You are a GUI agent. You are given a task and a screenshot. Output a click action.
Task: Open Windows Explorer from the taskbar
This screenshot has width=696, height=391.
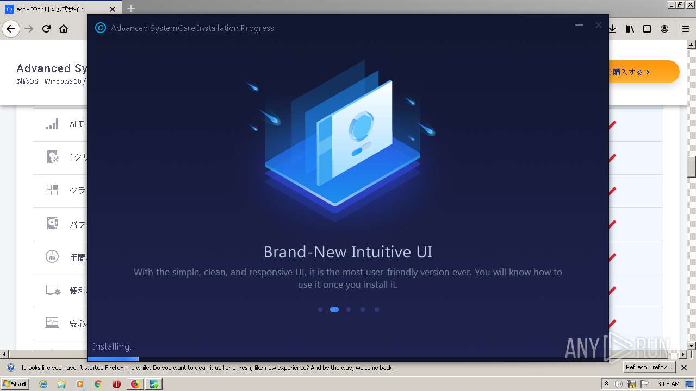point(61,384)
